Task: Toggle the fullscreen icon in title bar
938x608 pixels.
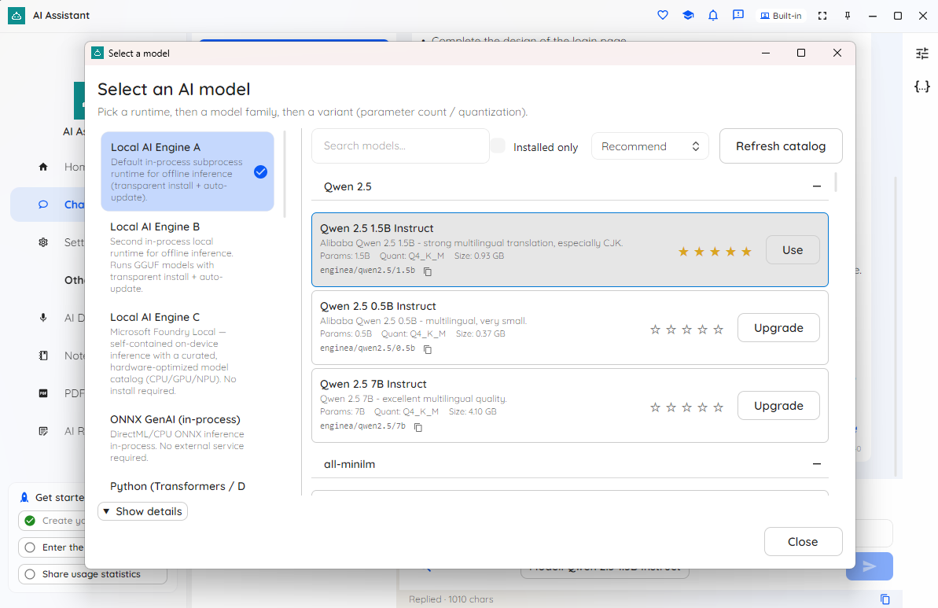Action: click(822, 16)
